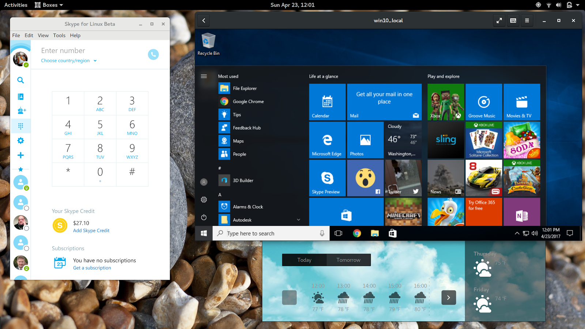Image resolution: width=585 pixels, height=329 pixels.
Task: Open Microsoft Edge tile
Action: pos(327,140)
